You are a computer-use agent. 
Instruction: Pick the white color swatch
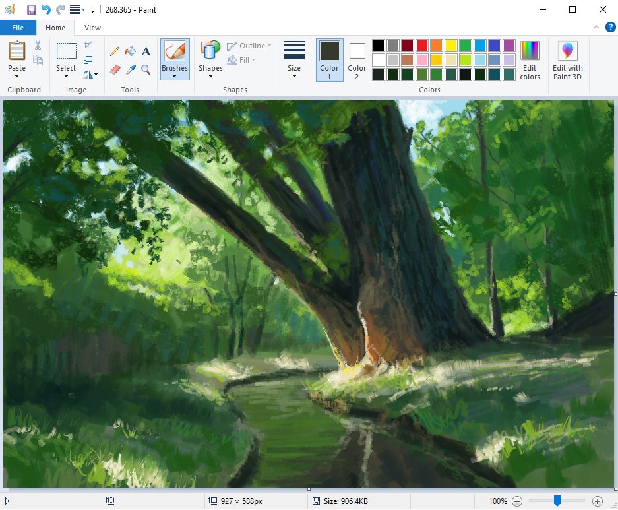click(x=379, y=60)
